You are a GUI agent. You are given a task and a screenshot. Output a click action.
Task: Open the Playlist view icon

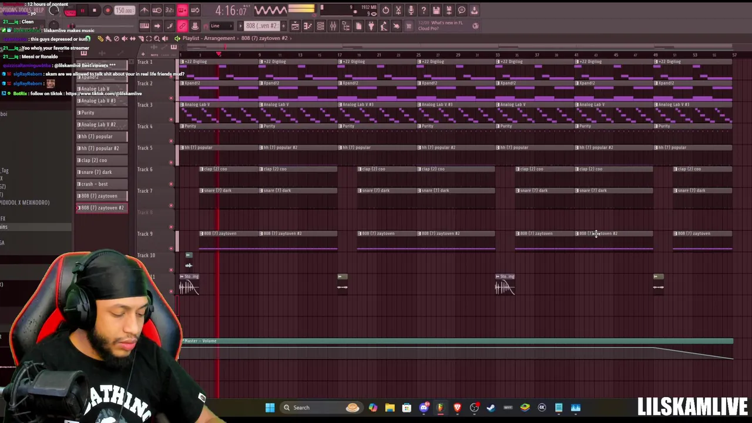pyautogui.click(x=295, y=26)
